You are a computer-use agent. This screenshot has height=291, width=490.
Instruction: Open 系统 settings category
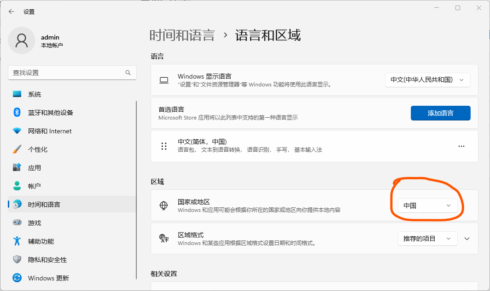pyautogui.click(x=72, y=94)
